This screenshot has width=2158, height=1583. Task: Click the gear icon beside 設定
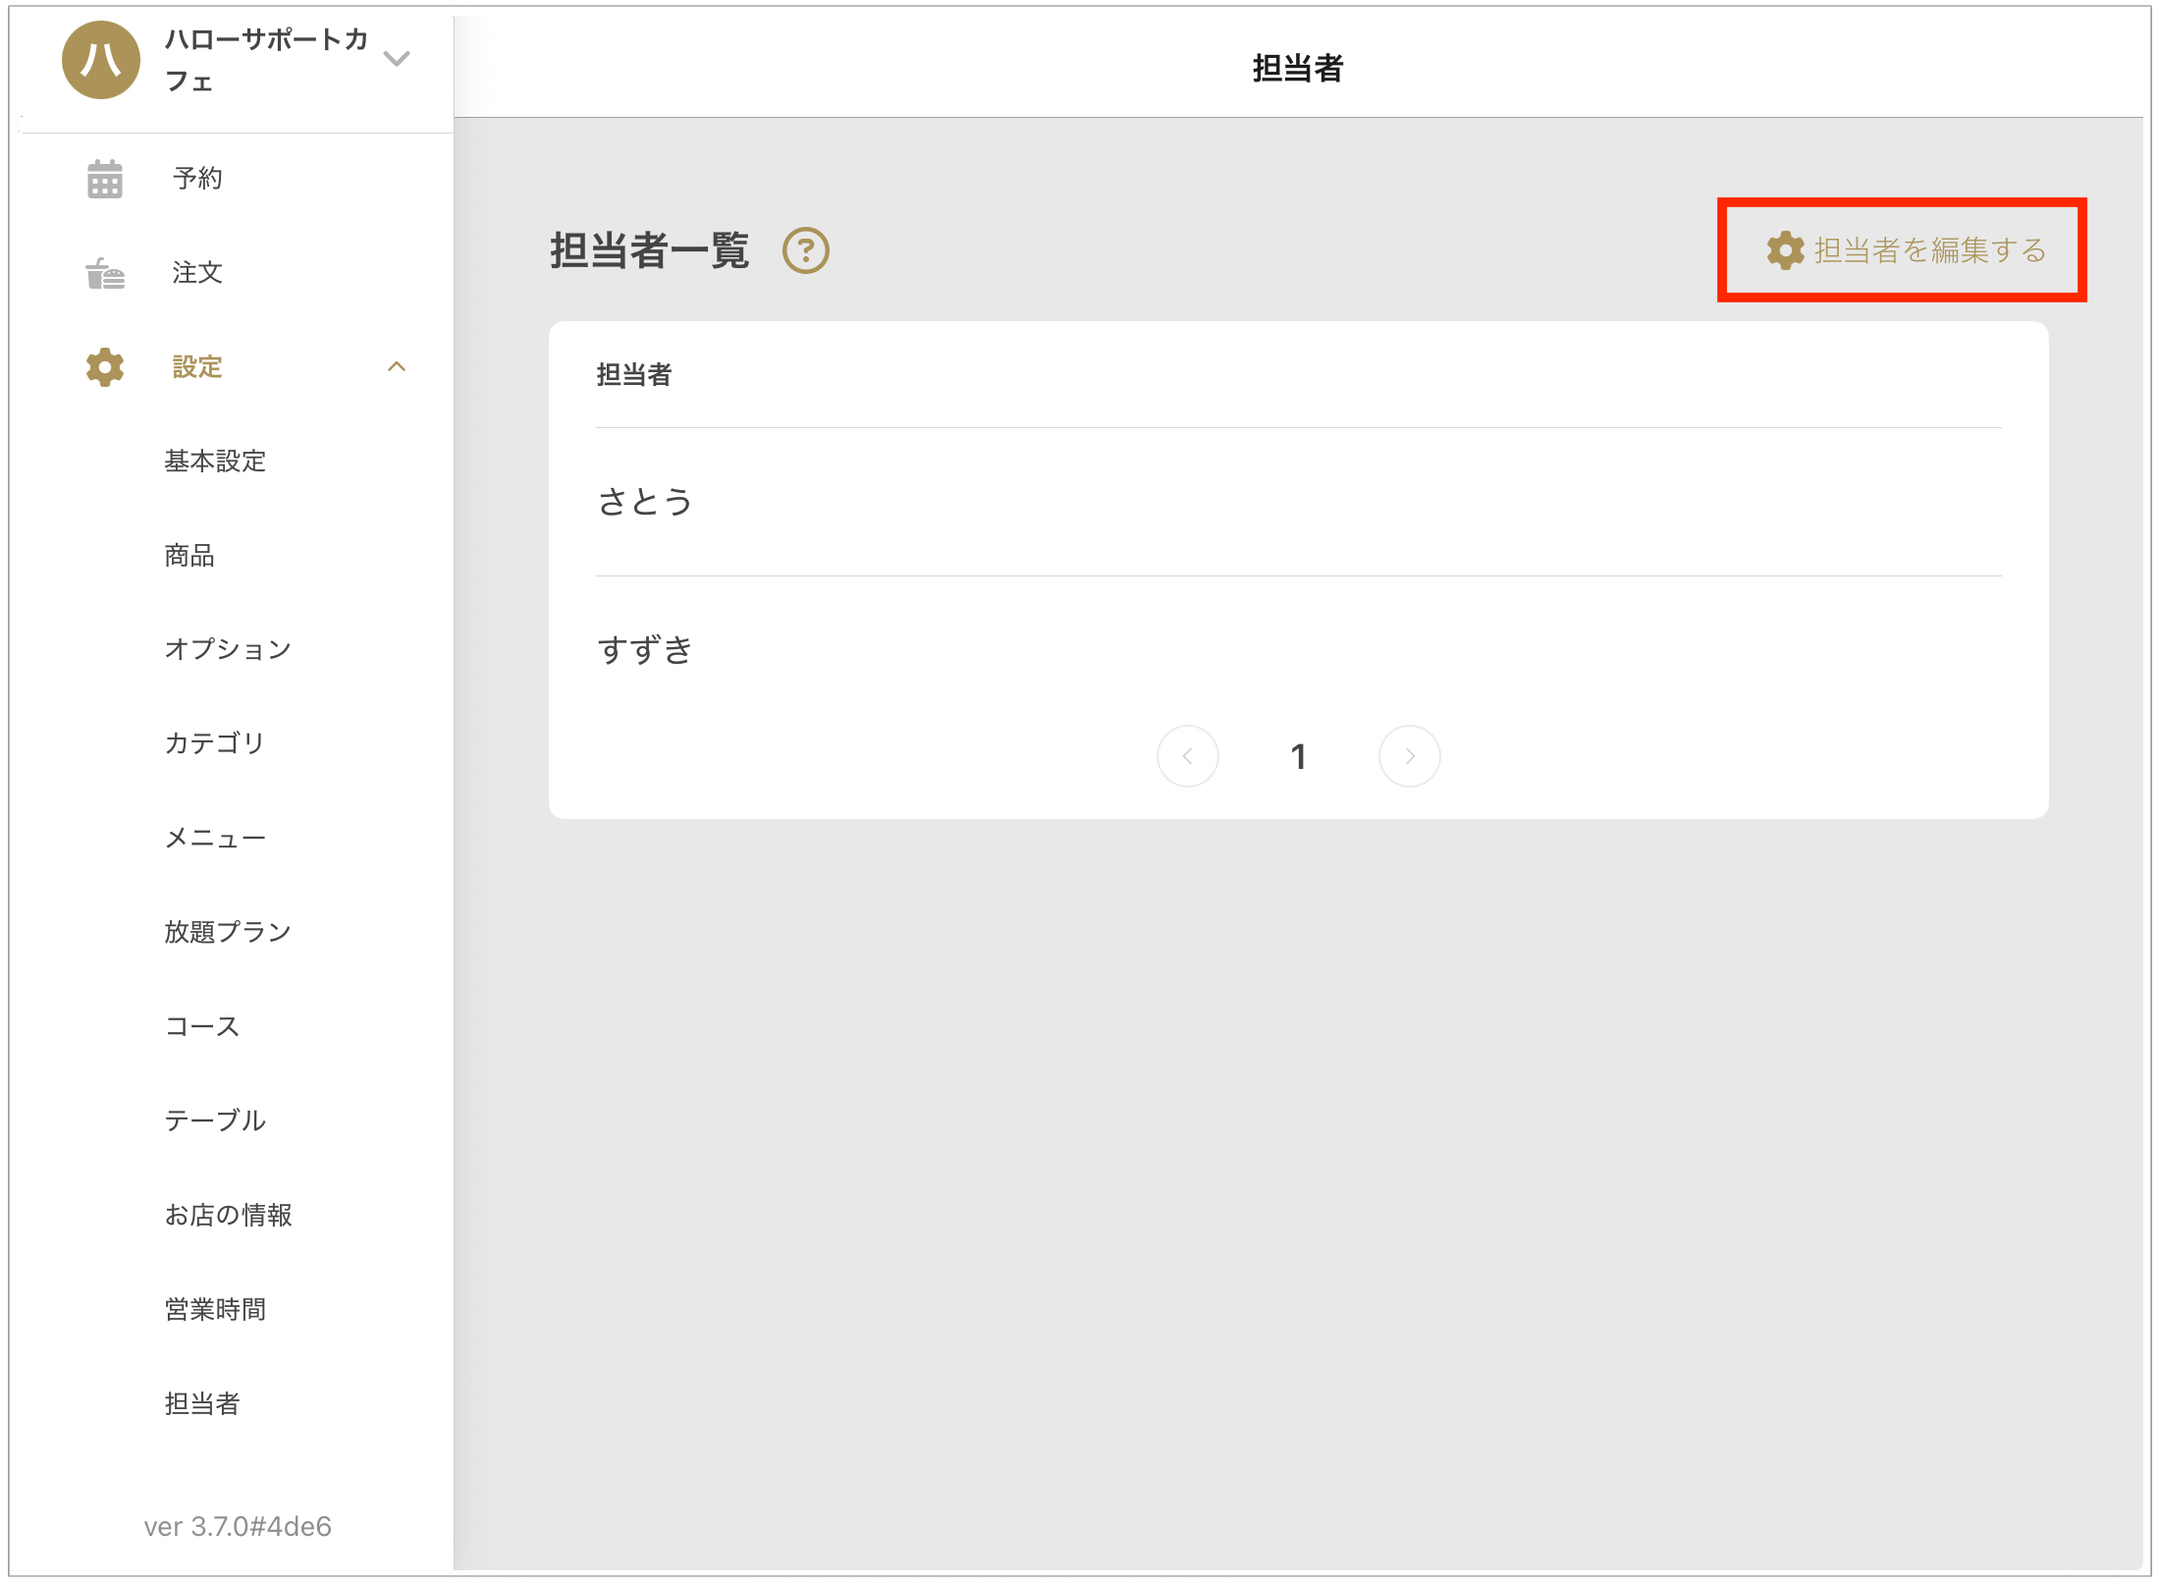tap(105, 367)
